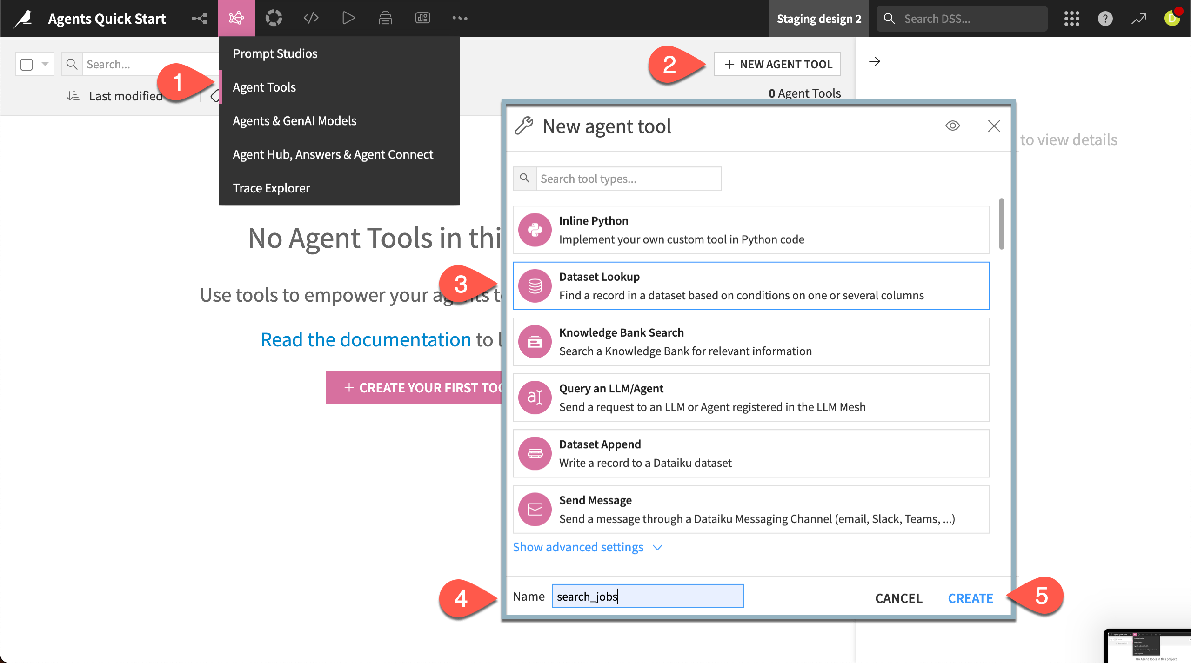Open the Help question mark icon

tap(1105, 19)
